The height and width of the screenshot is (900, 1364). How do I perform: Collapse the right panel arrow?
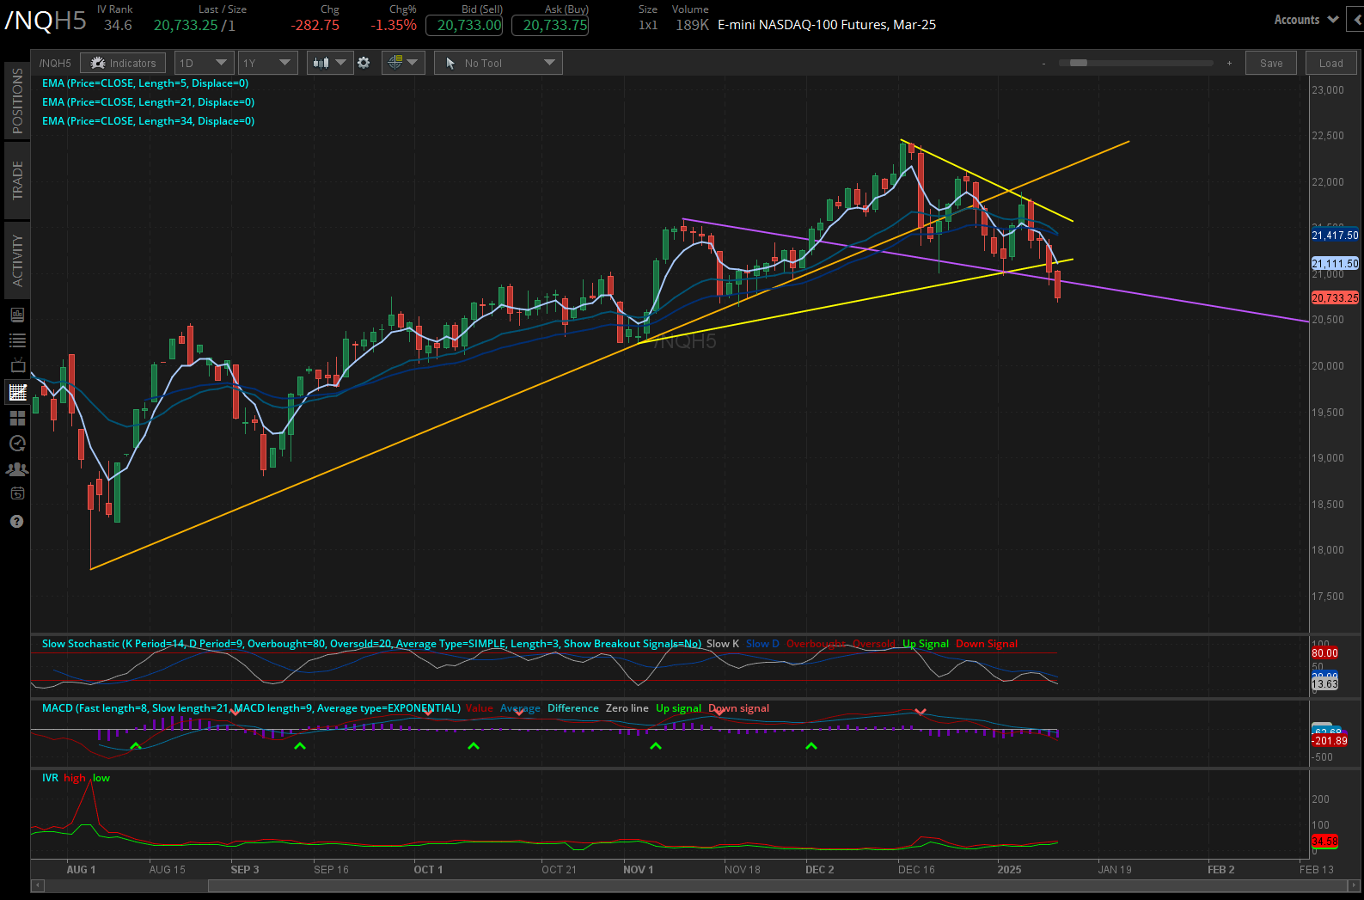1357,20
